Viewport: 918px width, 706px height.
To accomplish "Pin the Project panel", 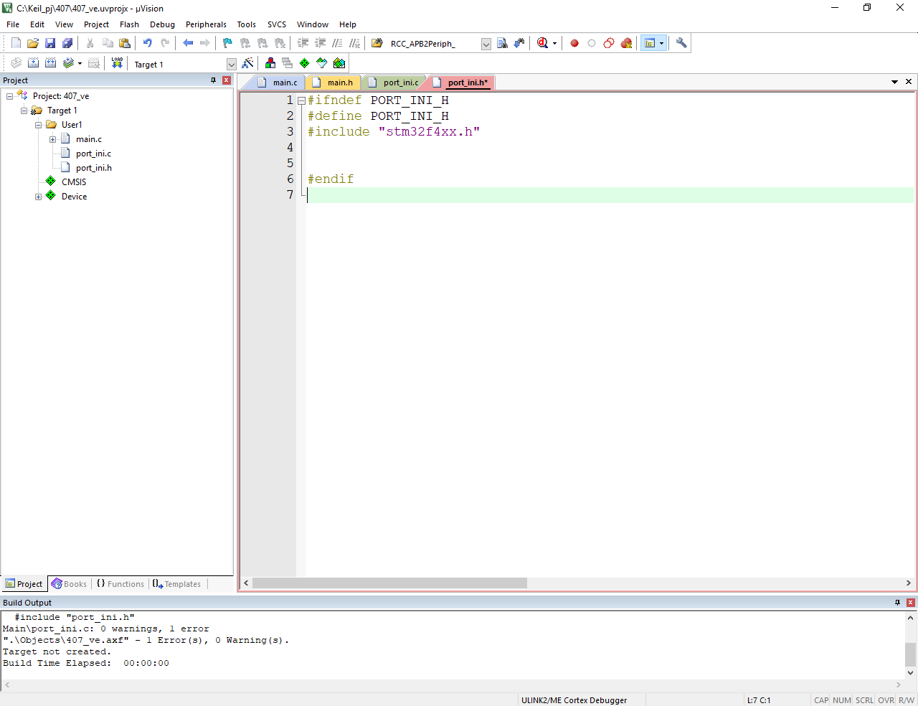I will [213, 80].
